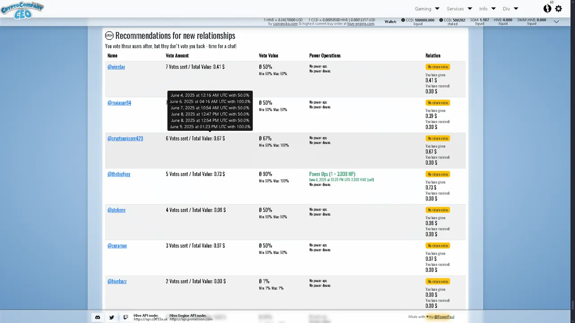Viewport: 575px width, 323px height.
Task: Open the Info dropdown menu
Action: point(487,9)
